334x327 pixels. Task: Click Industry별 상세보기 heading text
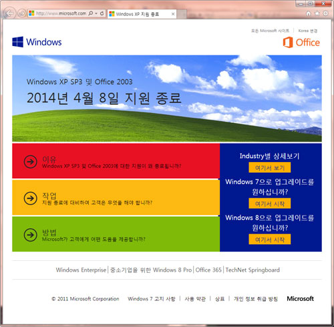pos(269,156)
